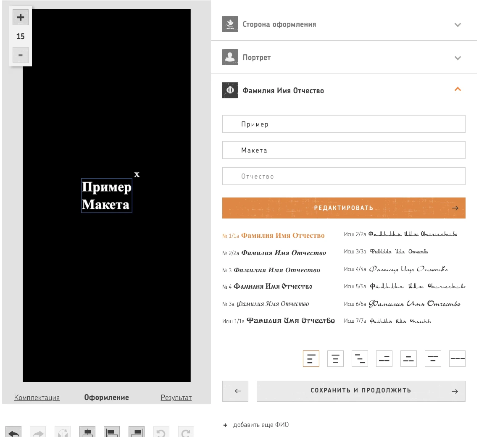Screen dimensions: 479x437
Task: Choose font Исш 7/7a
Action: (x=388, y=321)
